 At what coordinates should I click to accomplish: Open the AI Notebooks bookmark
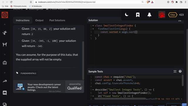(x=35, y=6)
